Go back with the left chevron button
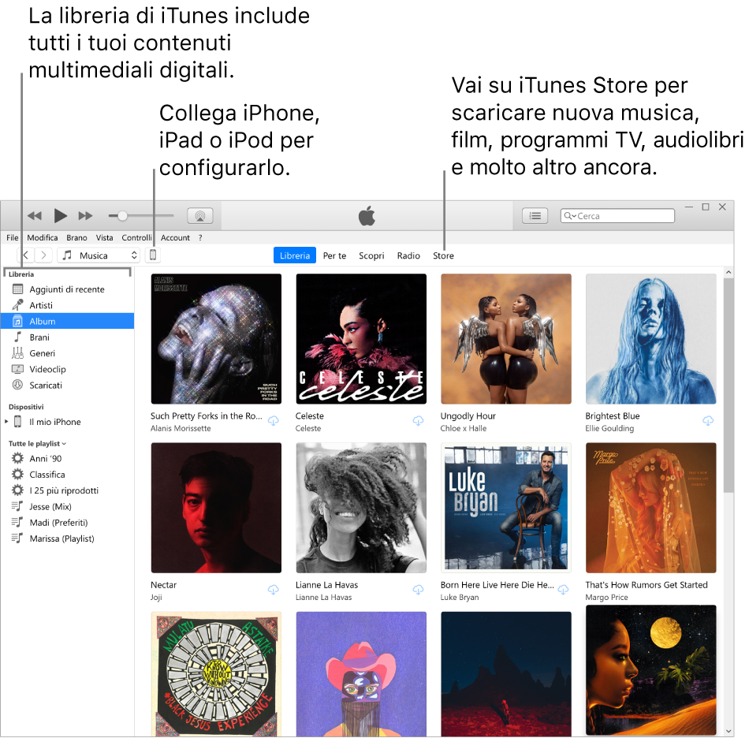 pos(26,255)
